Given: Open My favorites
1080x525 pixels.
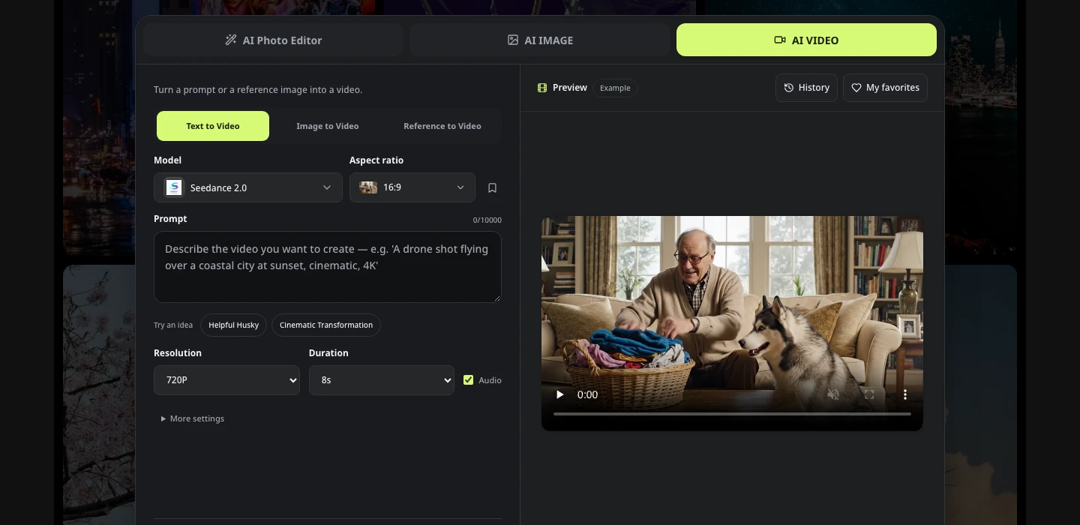Looking at the screenshot, I should [x=885, y=88].
